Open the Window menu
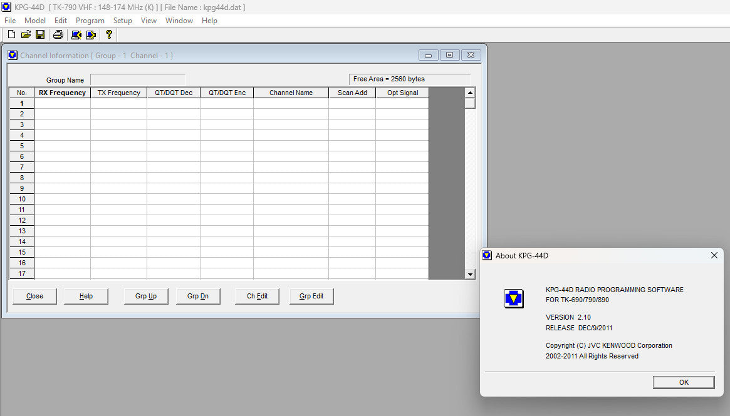The image size is (730, 416). 179,21
